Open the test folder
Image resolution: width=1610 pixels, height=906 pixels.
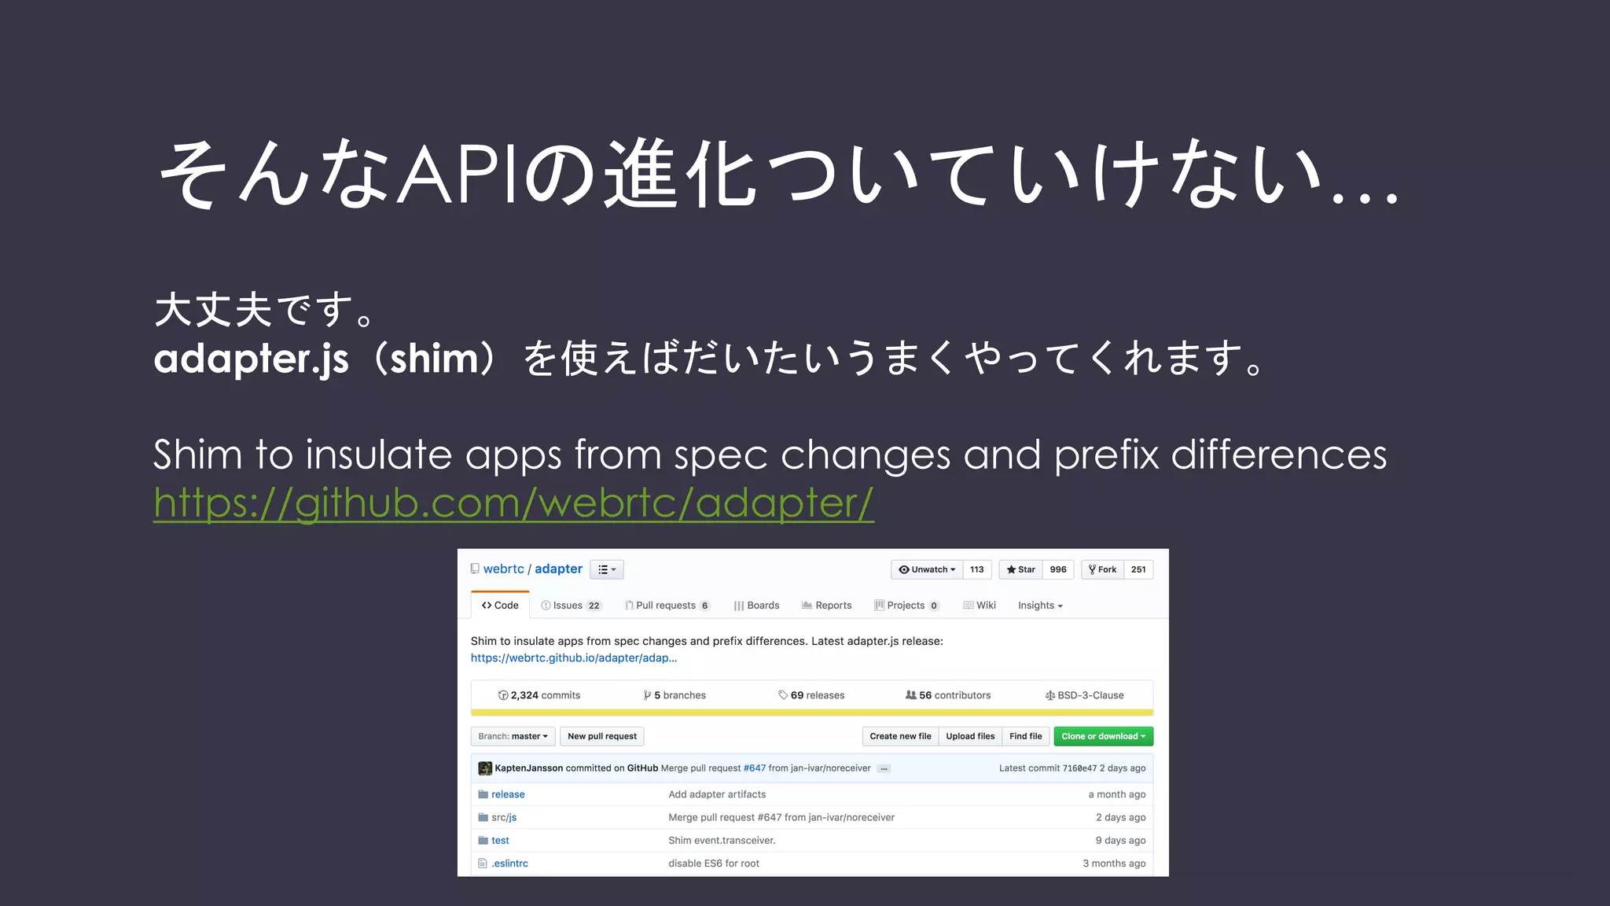coord(500,840)
